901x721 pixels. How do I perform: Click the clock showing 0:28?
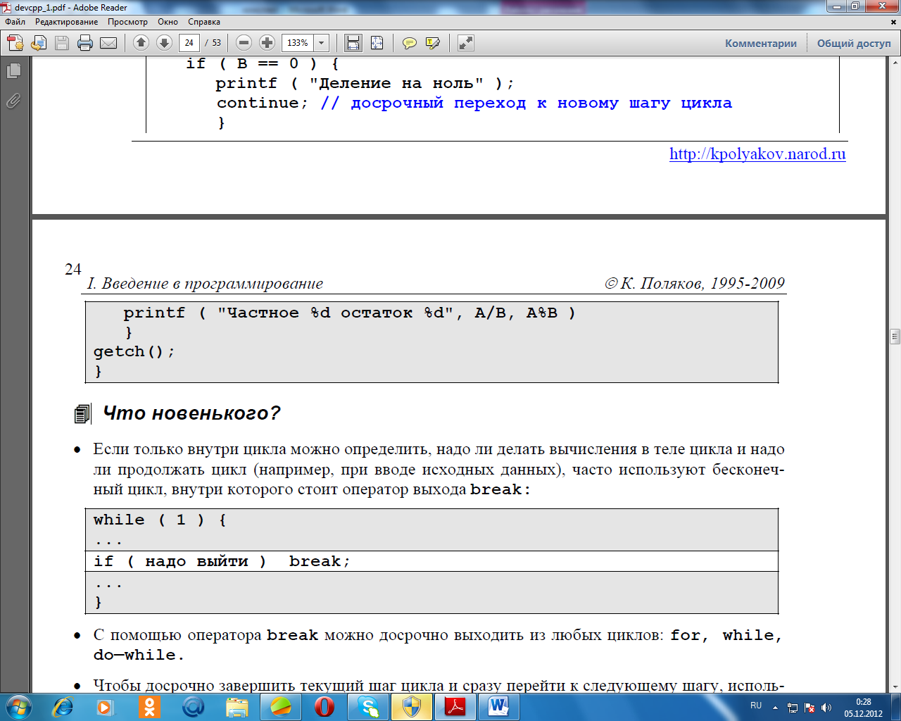(x=863, y=702)
